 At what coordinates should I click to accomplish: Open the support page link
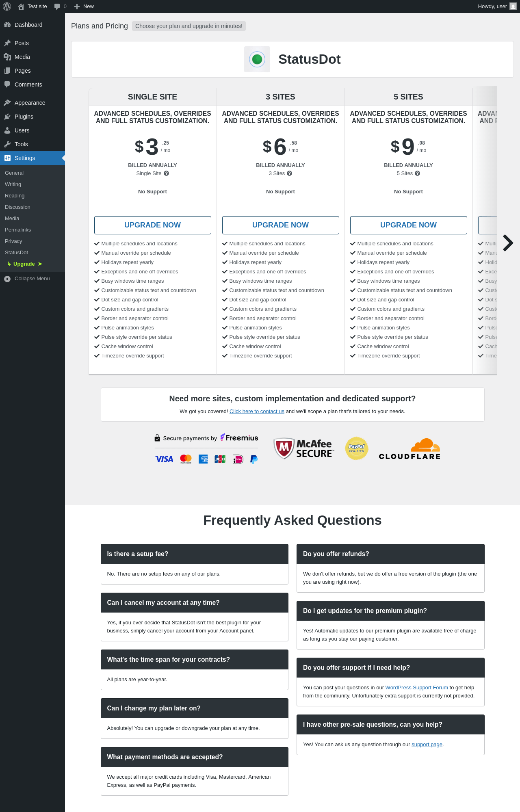click(427, 745)
